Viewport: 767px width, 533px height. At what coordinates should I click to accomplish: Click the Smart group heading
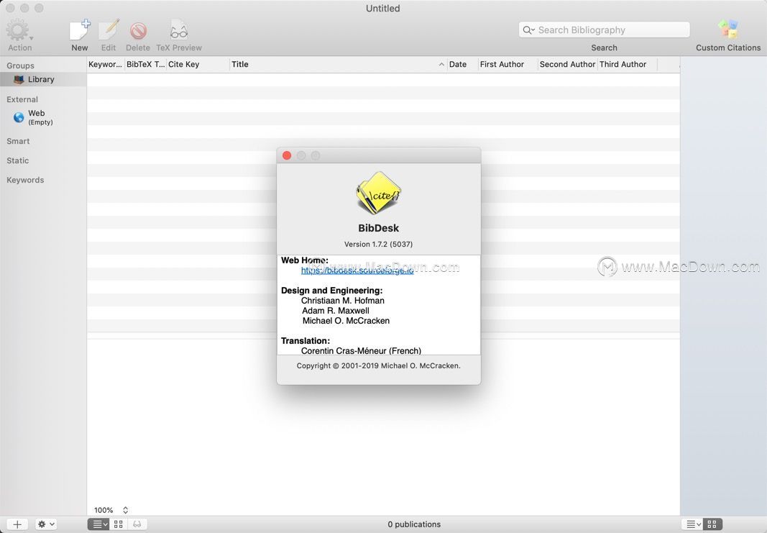[18, 141]
